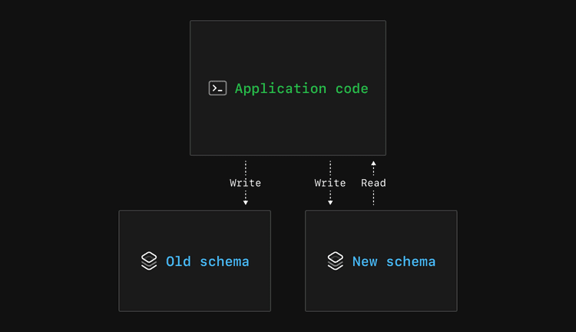Select the blue Old schema text
The image size is (576, 332).
tap(207, 261)
